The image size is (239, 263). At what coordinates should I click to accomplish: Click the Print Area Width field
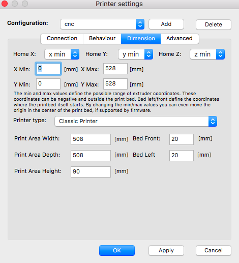click(x=91, y=139)
